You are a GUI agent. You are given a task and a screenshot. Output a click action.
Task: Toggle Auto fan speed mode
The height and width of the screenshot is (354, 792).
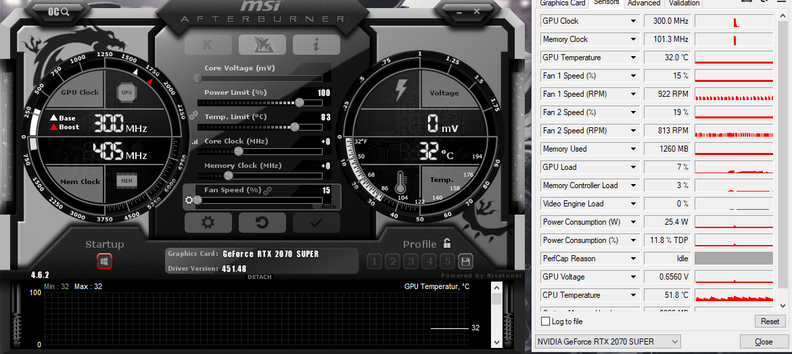[328, 207]
